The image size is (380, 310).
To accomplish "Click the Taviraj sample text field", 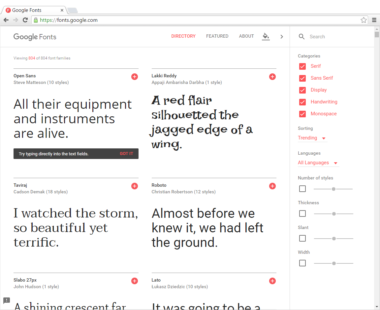I will (x=76, y=228).
